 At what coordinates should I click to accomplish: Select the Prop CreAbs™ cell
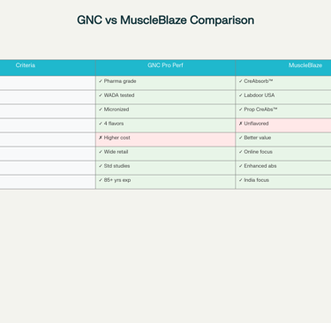coord(283,111)
